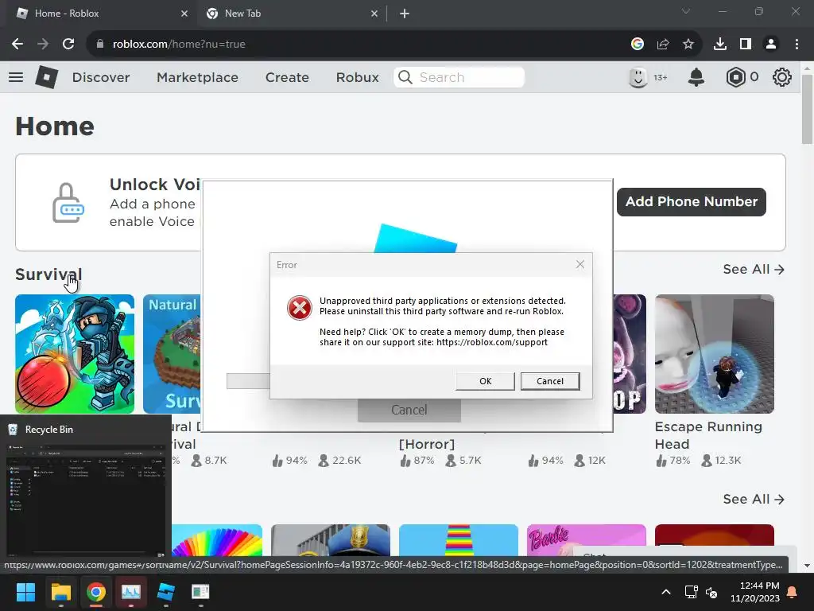Open the network tray icon
The height and width of the screenshot is (611, 814).
pos(691,592)
